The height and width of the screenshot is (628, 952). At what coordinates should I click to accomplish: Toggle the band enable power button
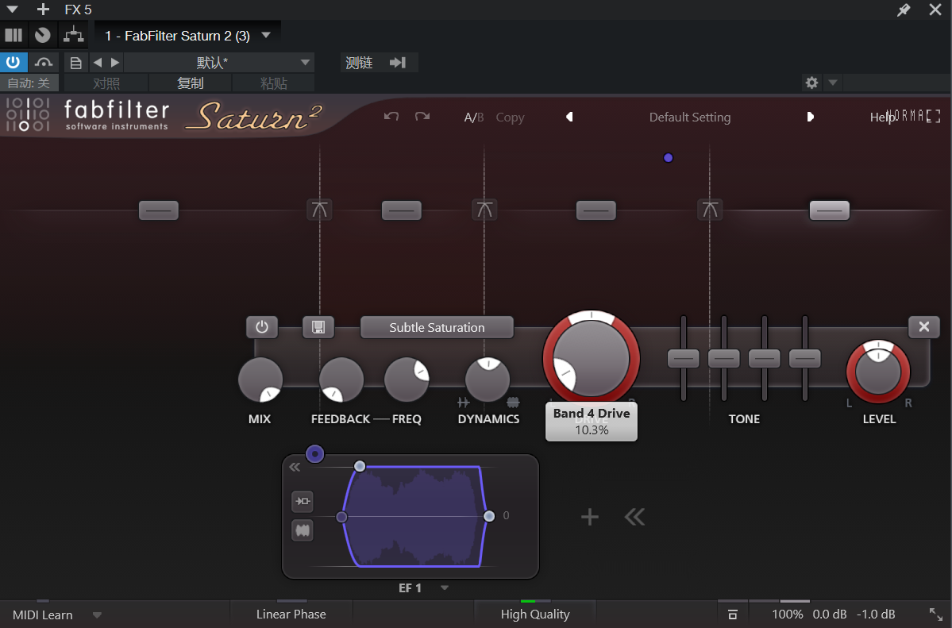[262, 327]
